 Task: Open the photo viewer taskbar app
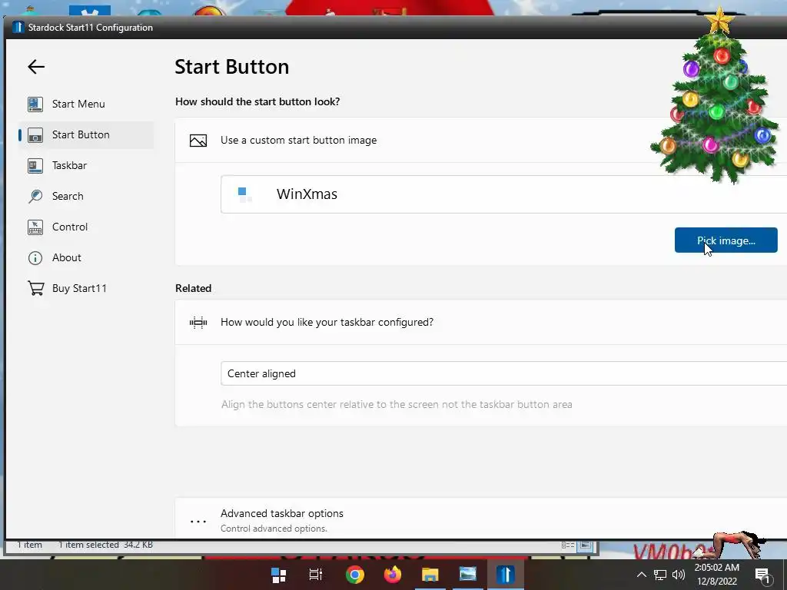468,575
